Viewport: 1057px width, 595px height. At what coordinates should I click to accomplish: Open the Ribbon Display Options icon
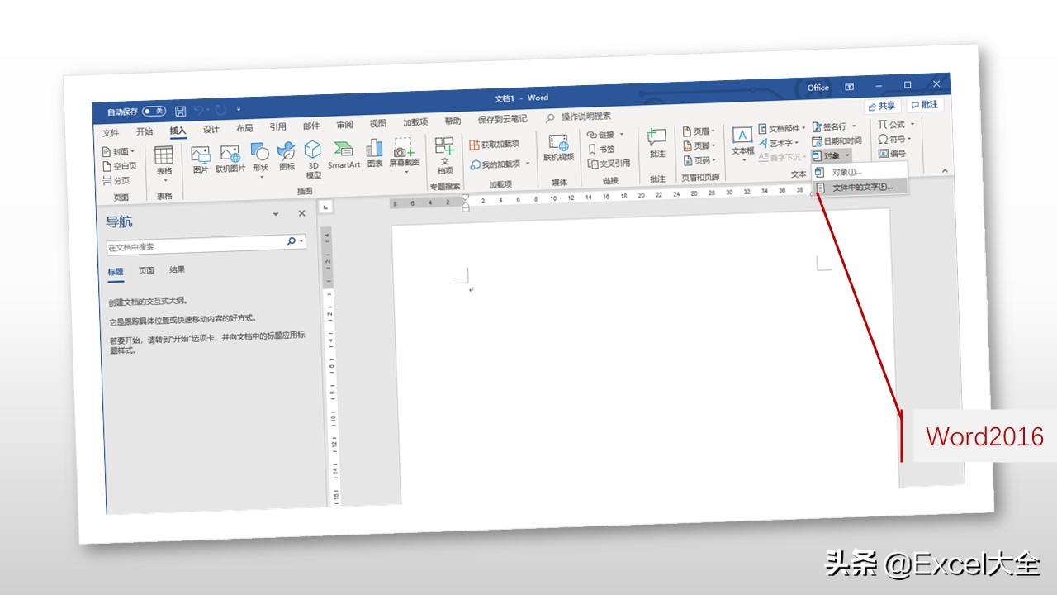849,87
